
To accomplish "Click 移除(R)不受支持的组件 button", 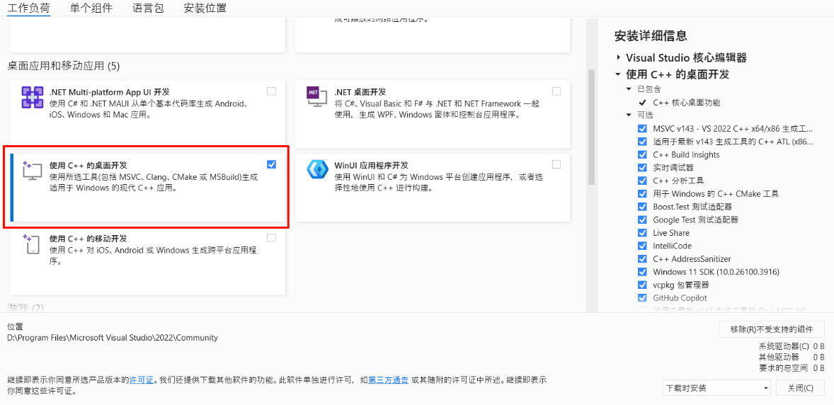I will coord(772,329).
